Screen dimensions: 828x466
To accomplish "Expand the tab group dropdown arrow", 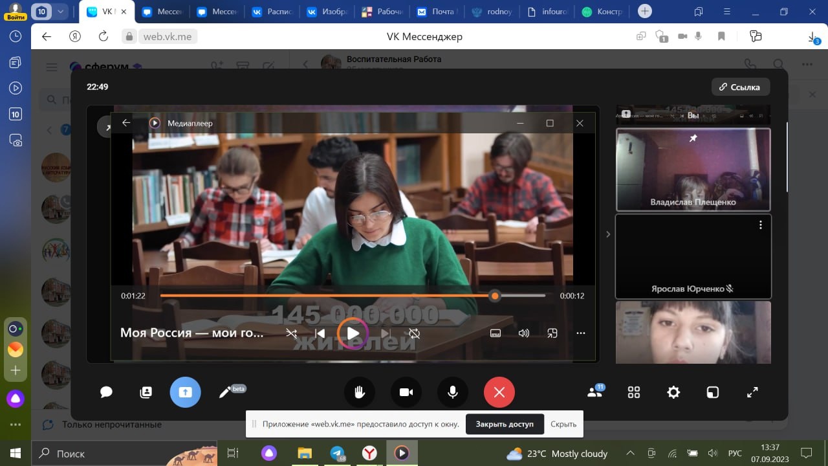I will coord(61,11).
